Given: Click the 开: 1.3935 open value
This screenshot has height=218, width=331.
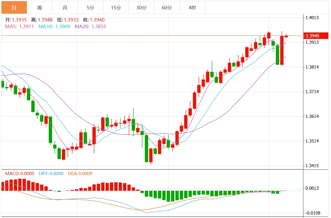Looking at the screenshot, I should [16, 20].
